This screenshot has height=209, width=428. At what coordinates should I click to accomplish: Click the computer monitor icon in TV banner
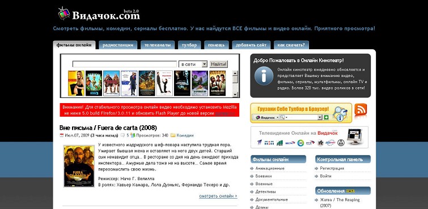(354, 137)
